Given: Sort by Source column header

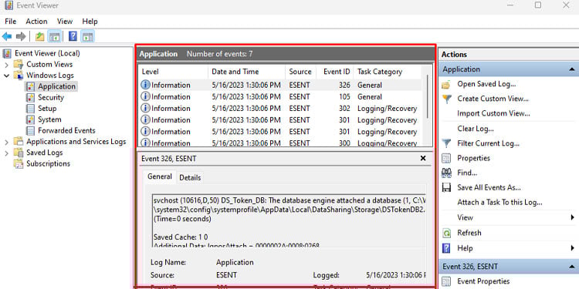Looking at the screenshot, I should 300,72.
